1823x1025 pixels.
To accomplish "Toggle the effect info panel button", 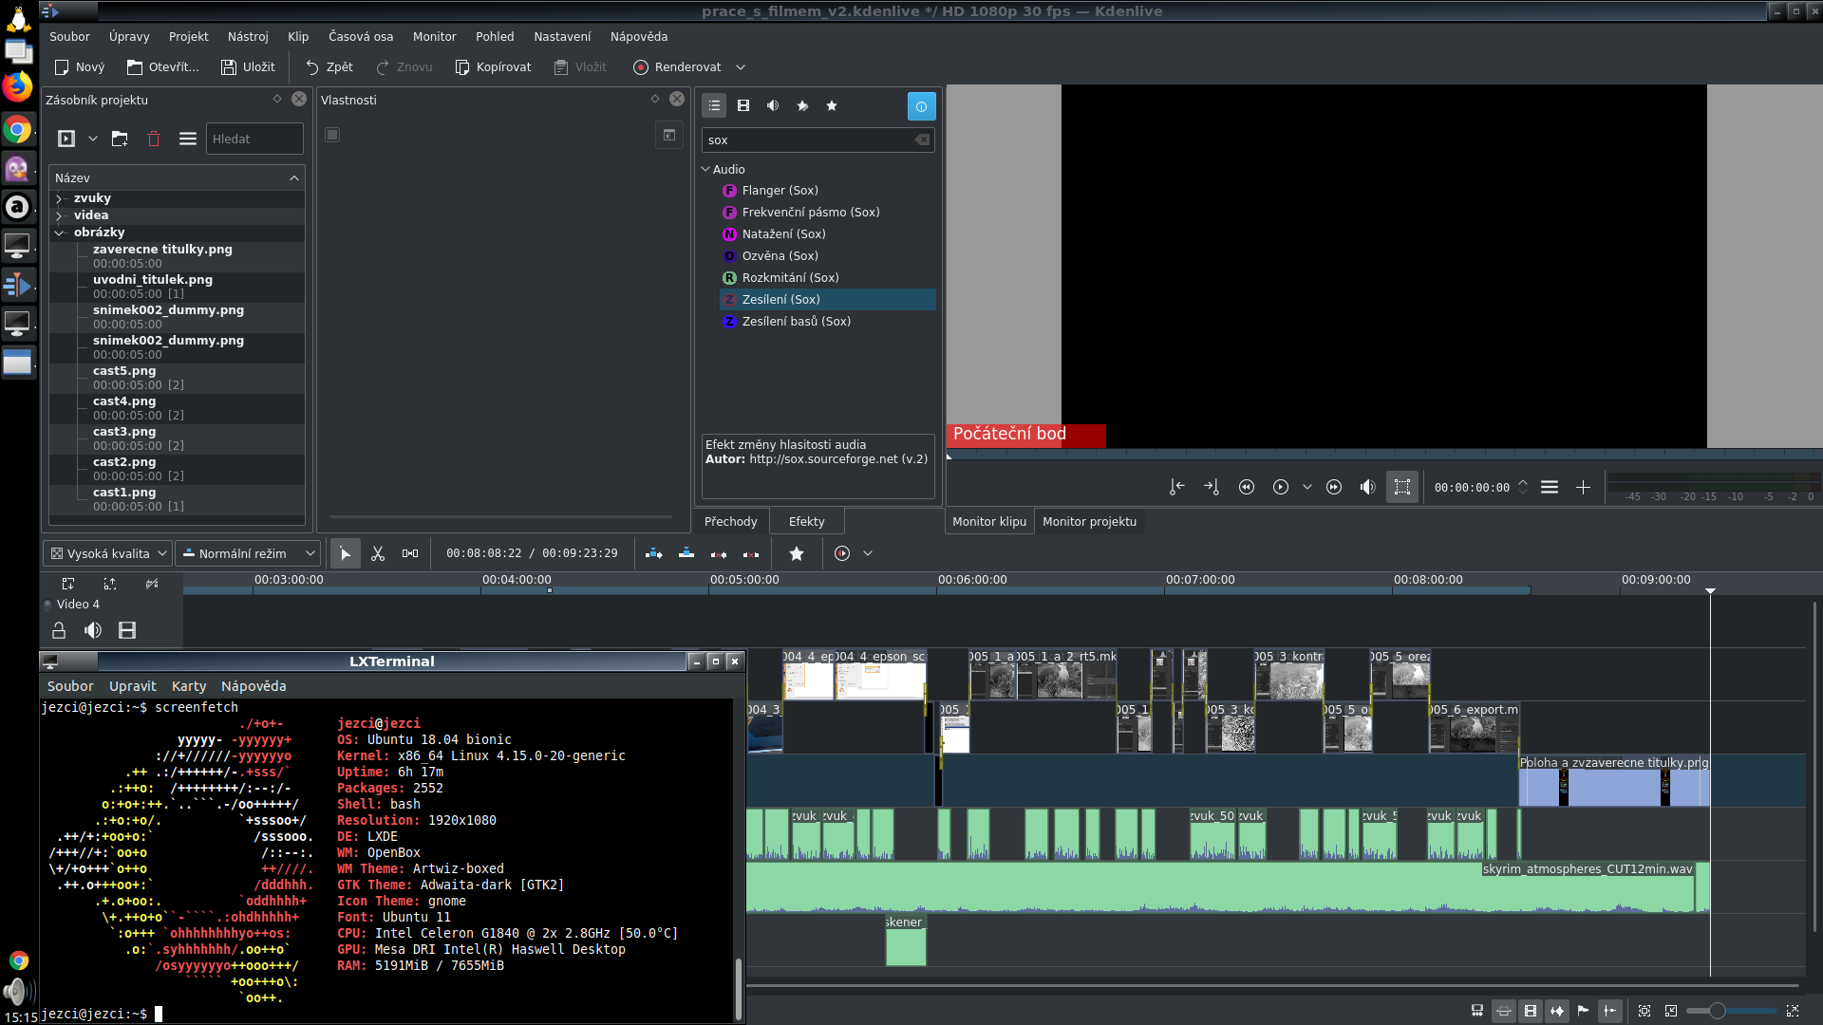I will coord(921,106).
